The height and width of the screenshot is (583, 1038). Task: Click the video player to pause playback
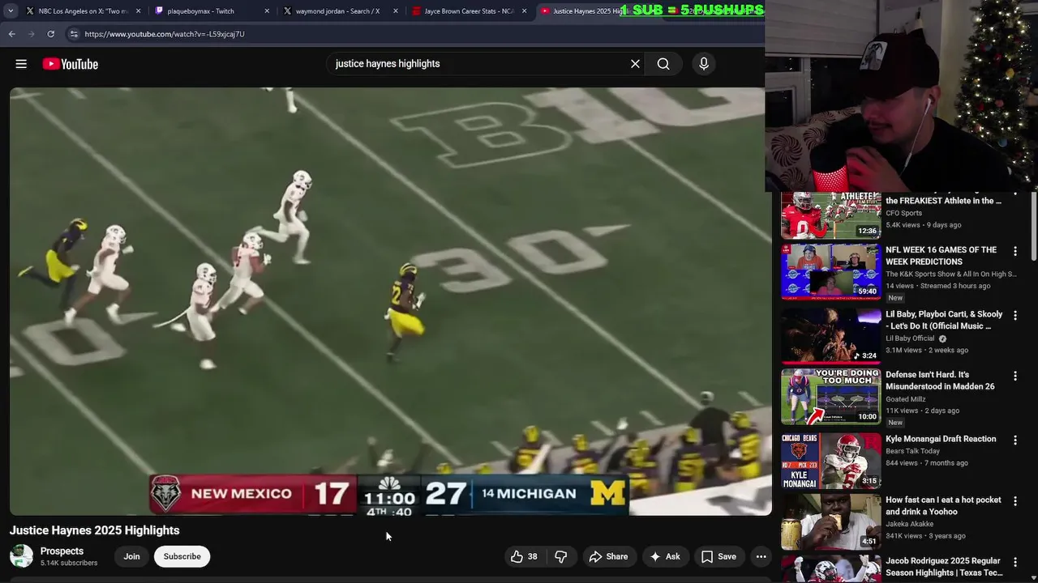point(389,301)
